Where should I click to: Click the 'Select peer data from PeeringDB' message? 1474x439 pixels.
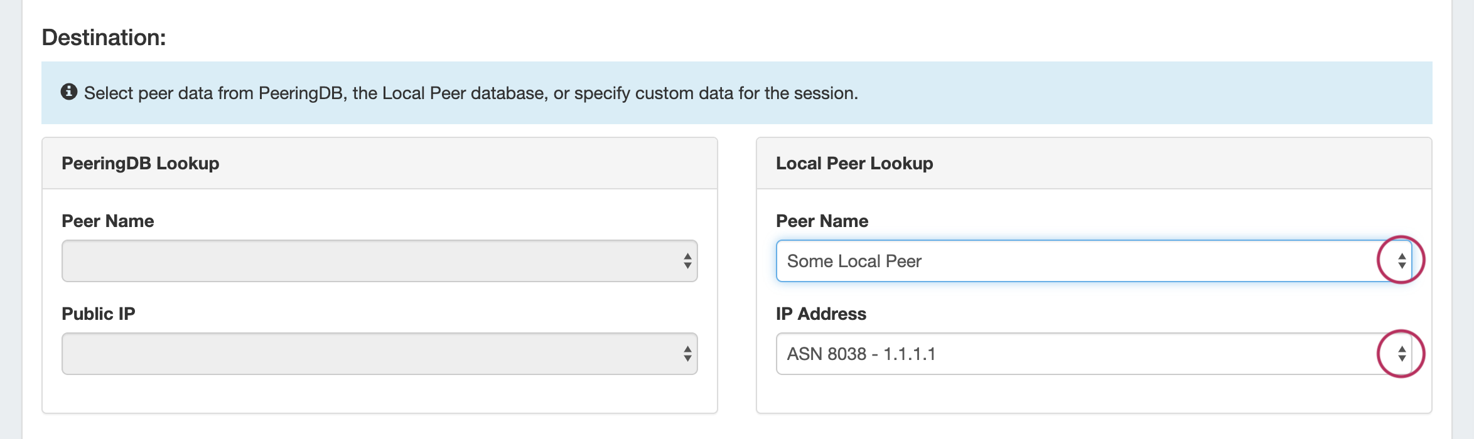(x=471, y=93)
